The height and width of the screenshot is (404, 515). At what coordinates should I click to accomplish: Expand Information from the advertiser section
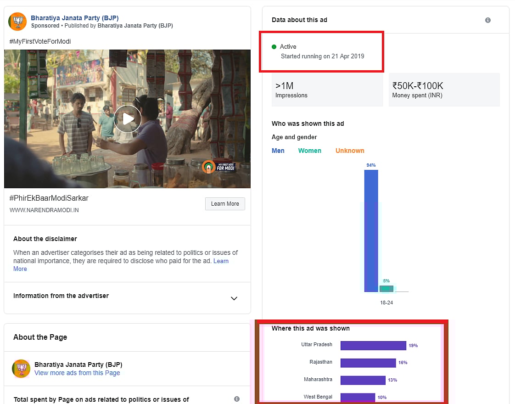[234, 298]
